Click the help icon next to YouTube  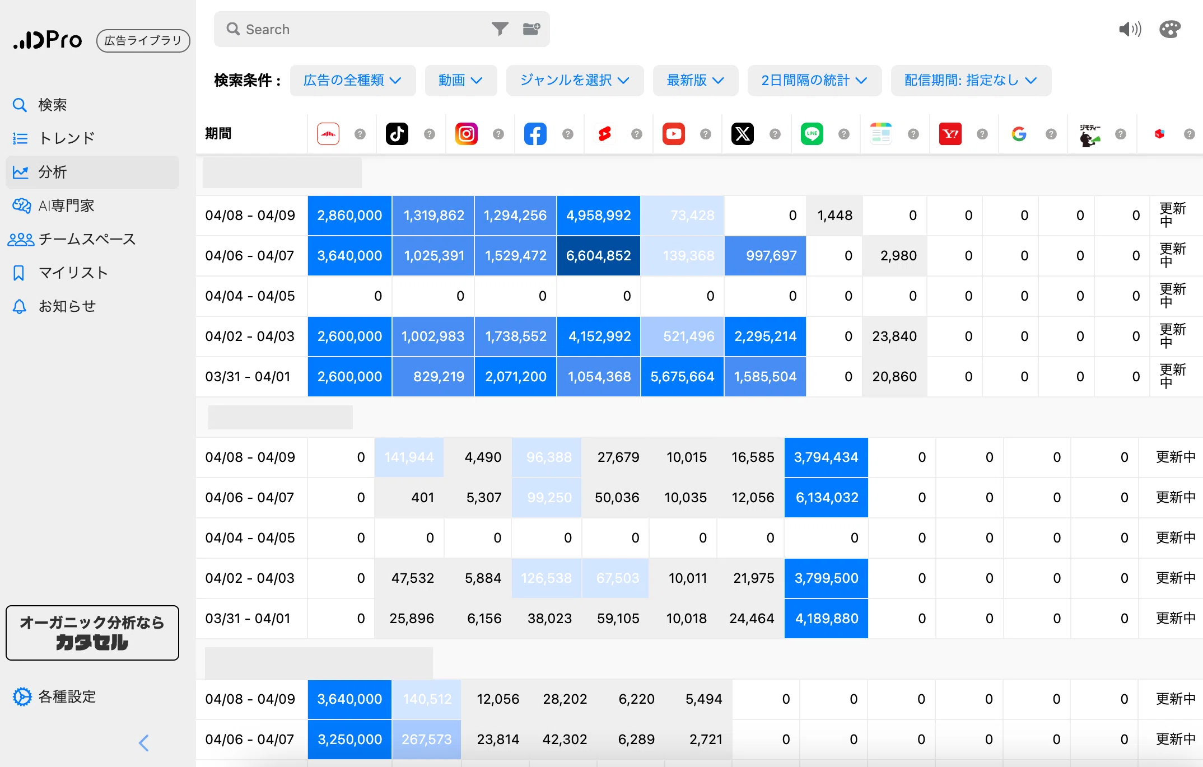click(x=706, y=134)
